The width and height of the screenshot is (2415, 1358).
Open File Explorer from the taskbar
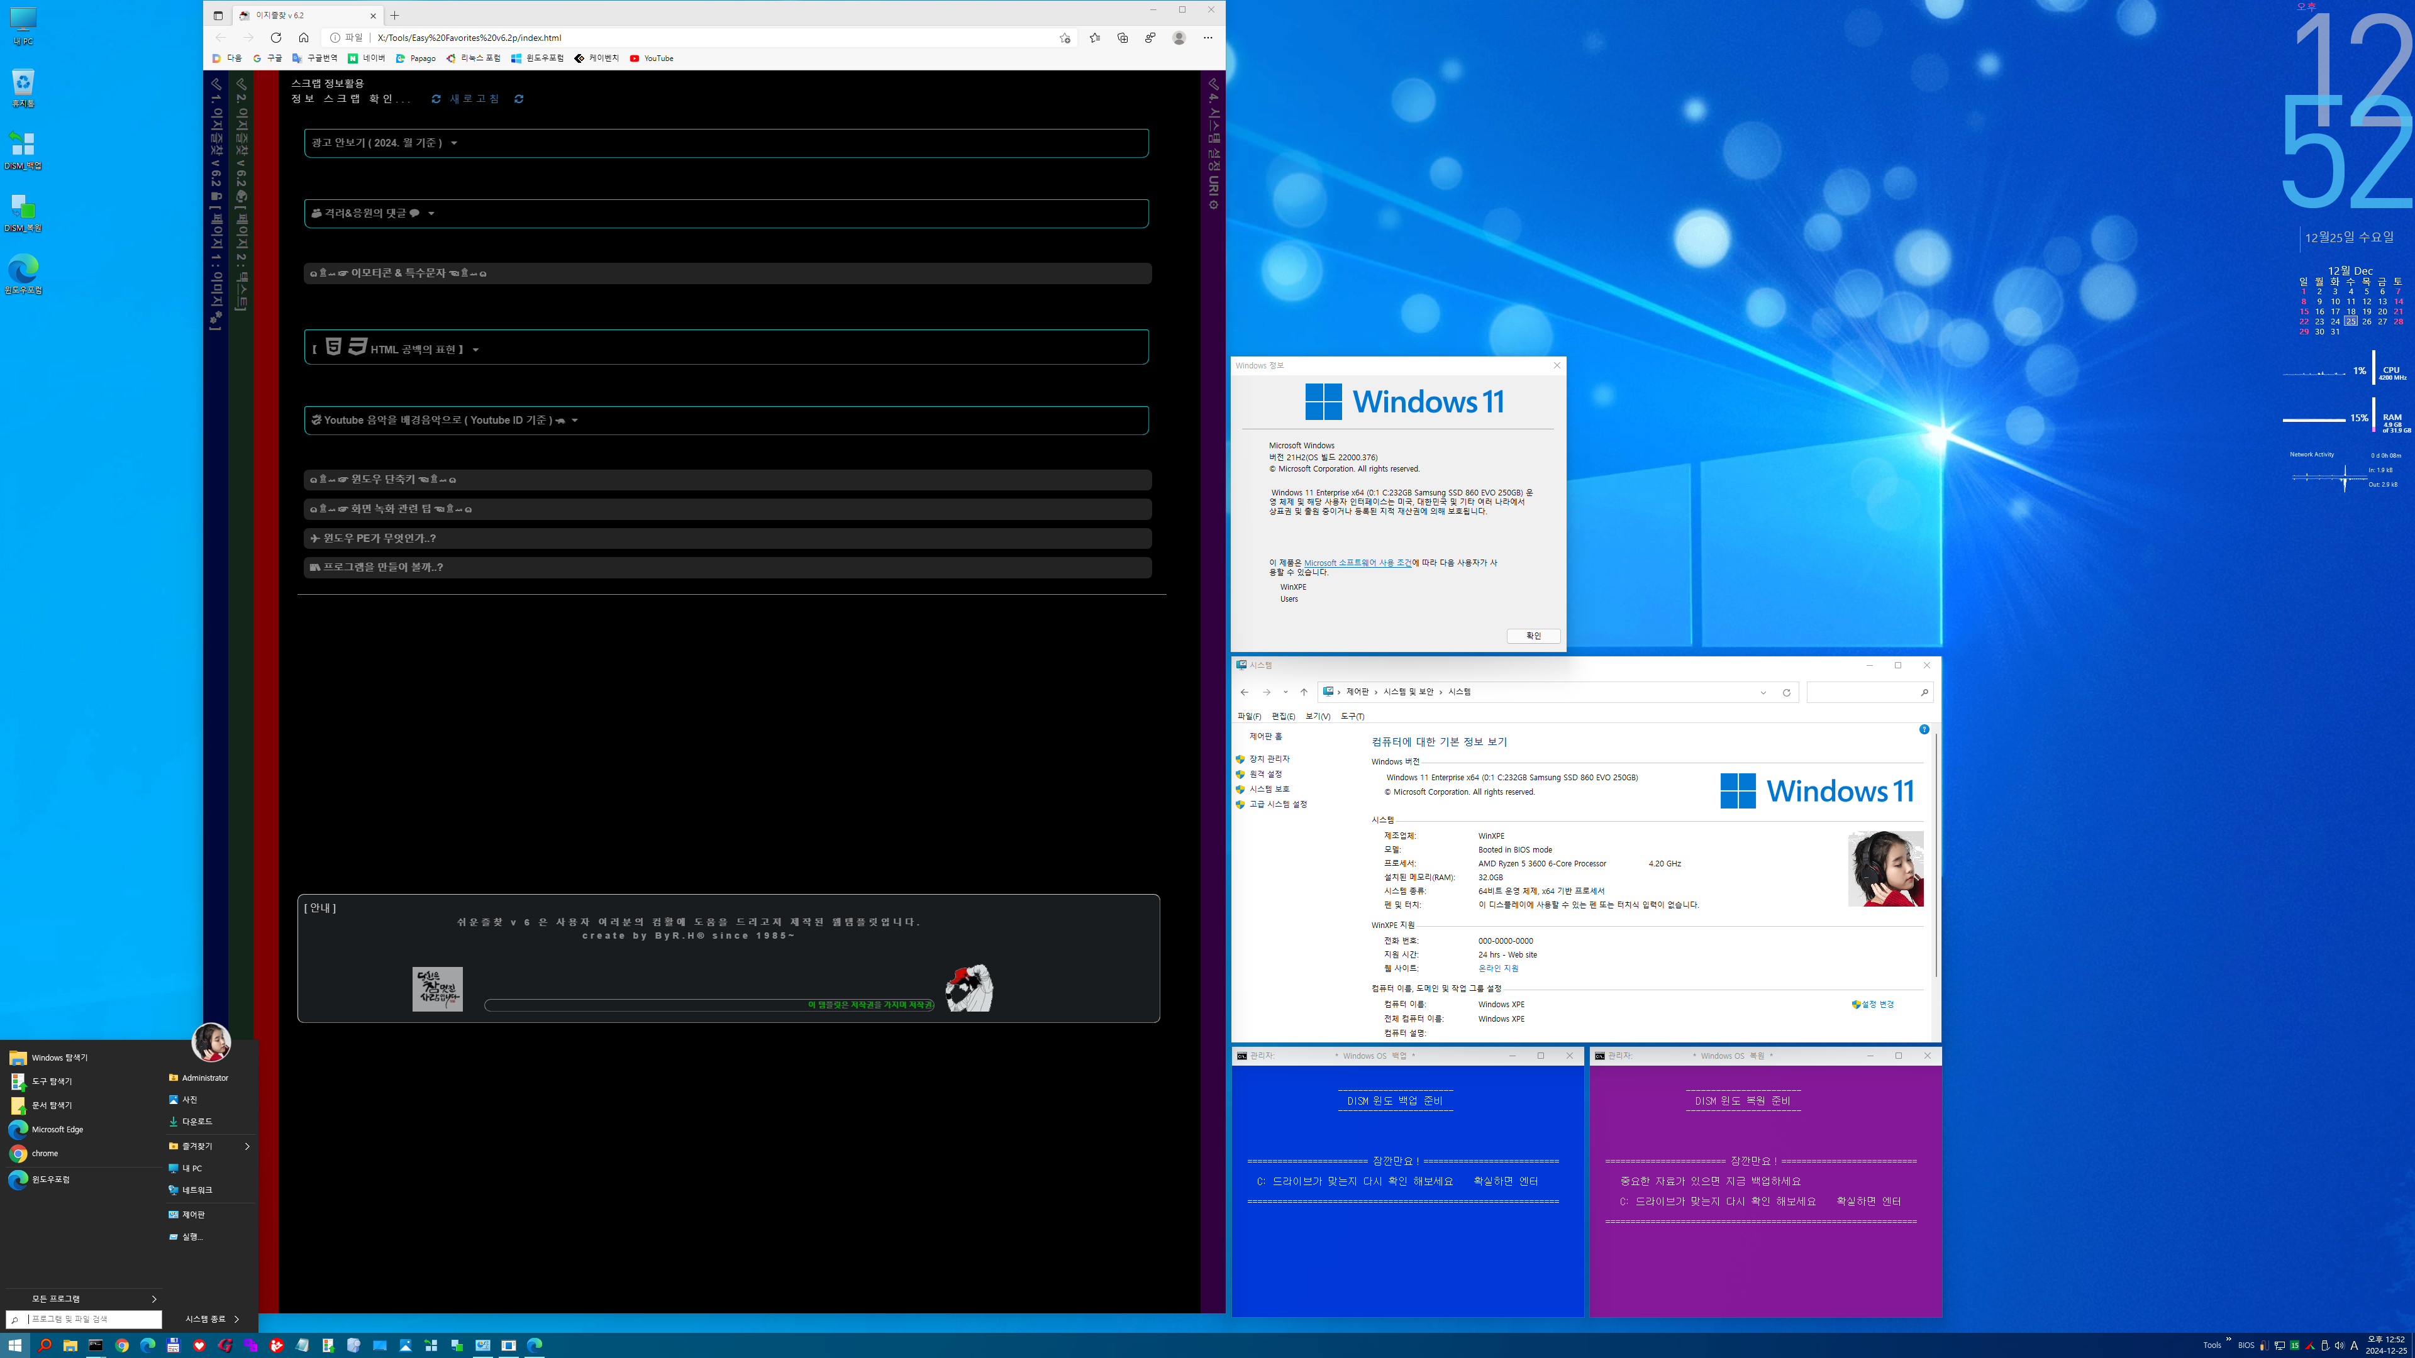pyautogui.click(x=70, y=1345)
